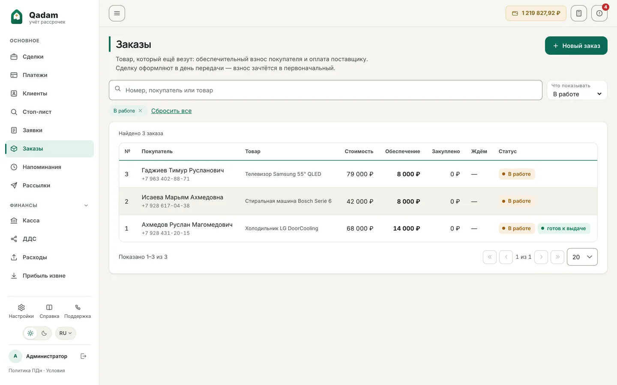This screenshot has width=617, height=385.
Task: Collapse the ФИНАНСЫ section chevron
Action: (86, 205)
